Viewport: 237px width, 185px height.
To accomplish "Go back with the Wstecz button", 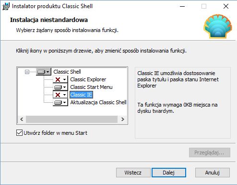I will (133, 173).
